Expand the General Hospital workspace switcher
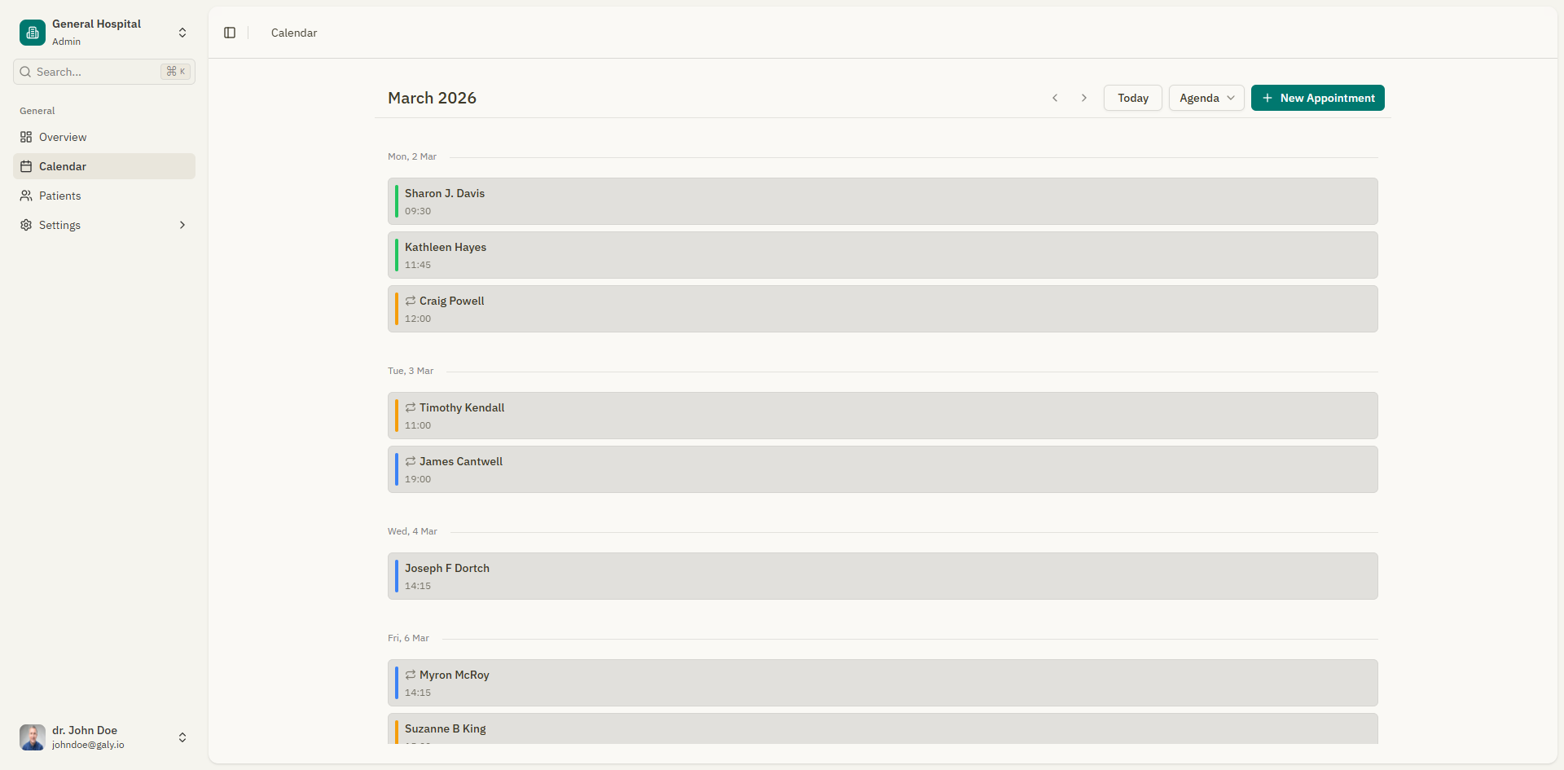1564x770 pixels. pos(182,33)
